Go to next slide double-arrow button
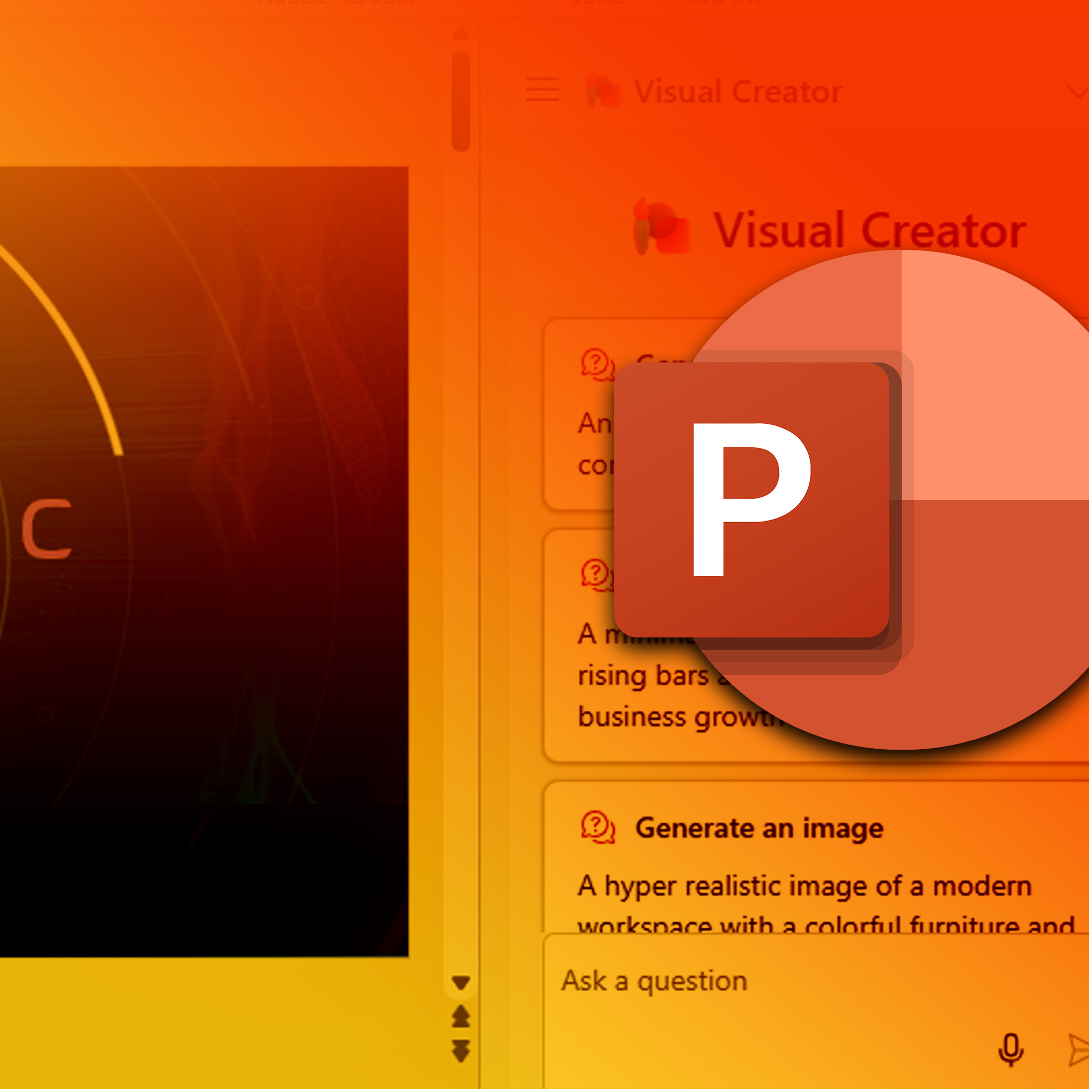 460,1051
